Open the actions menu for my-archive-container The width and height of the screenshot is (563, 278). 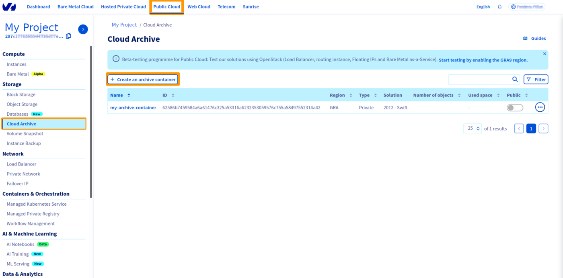pos(540,107)
